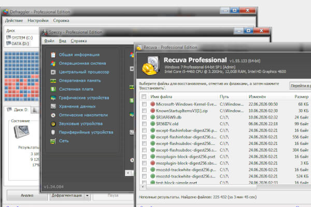Screen dimensions: 311x207
Task: Click the Пауза button
Action: 113,196
